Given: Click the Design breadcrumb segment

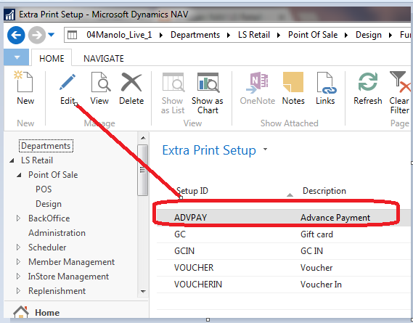Looking at the screenshot, I should click(x=369, y=35).
